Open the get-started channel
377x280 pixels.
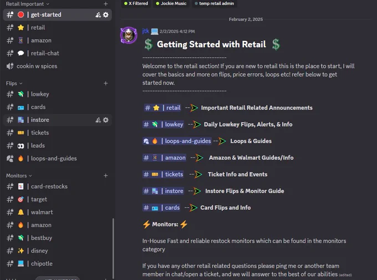point(57,14)
